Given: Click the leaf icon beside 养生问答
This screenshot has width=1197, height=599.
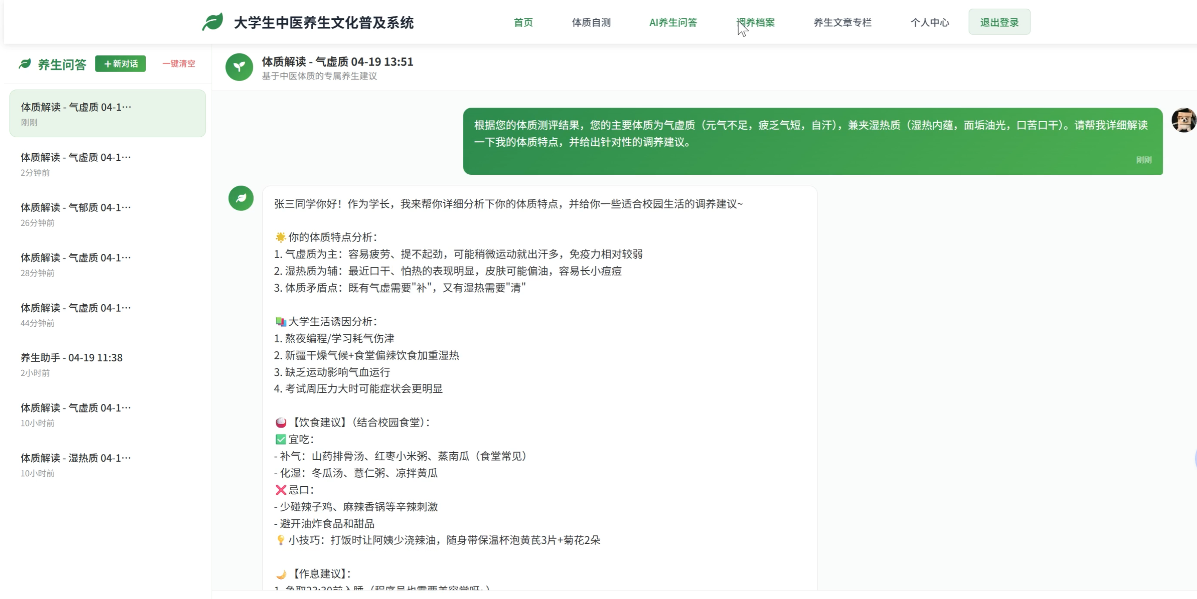Looking at the screenshot, I should click(x=25, y=64).
